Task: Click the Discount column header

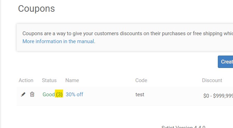Action: [x=212, y=80]
